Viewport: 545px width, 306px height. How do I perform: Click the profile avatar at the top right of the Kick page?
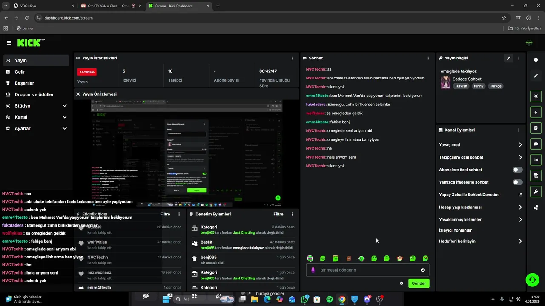[x=529, y=42]
